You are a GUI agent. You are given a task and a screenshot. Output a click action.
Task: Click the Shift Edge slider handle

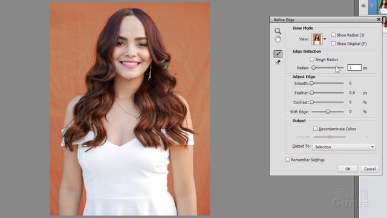[x=328, y=111]
